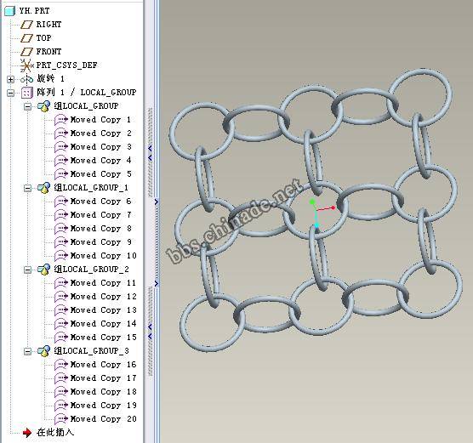Select Moved Copy 20 tree entry
Viewport: 473px width, 443px height.
click(103, 419)
